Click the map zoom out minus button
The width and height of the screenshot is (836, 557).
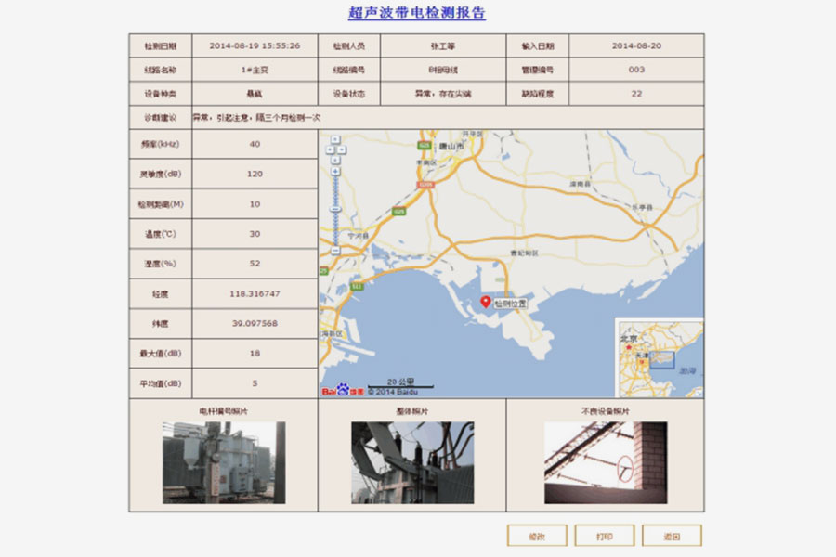[x=335, y=251]
